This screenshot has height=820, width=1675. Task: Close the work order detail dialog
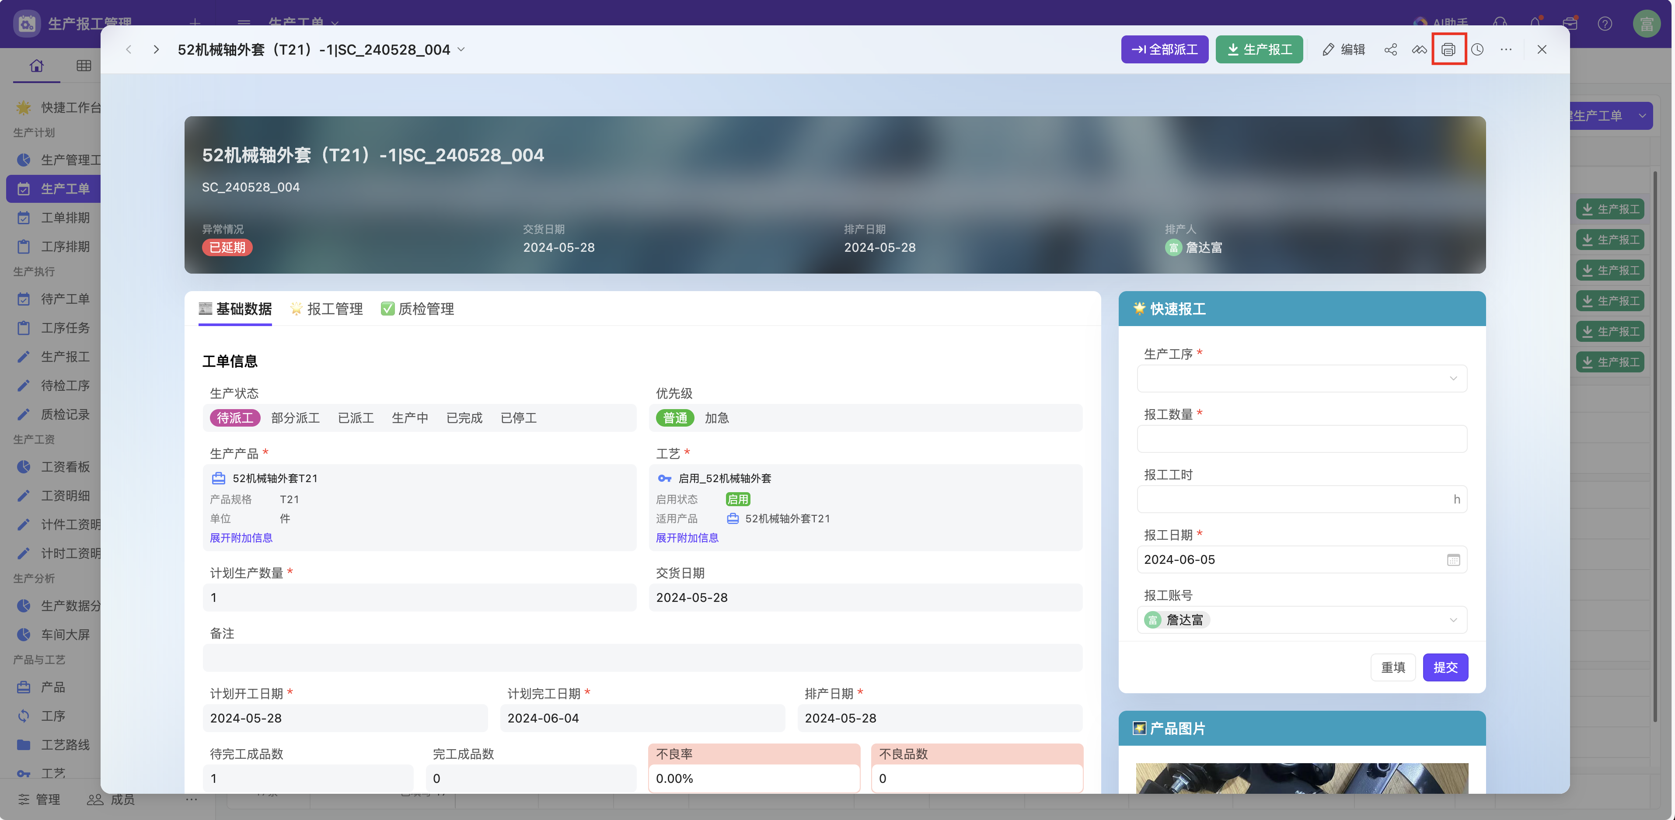1542,49
